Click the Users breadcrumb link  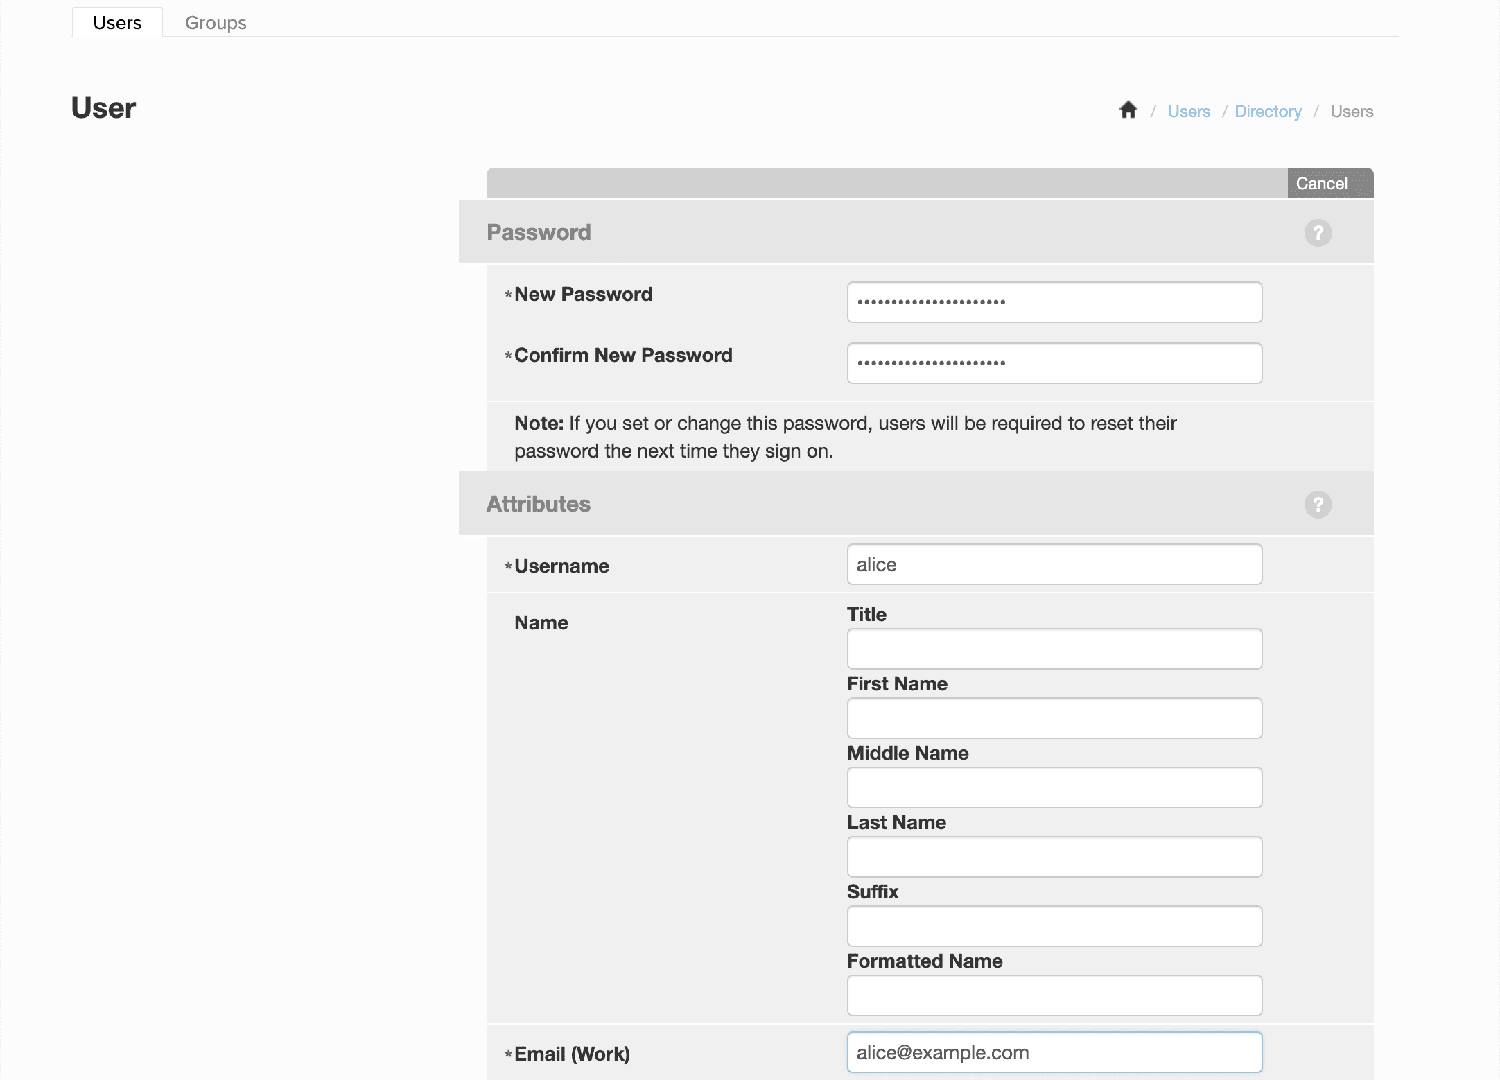coord(1189,111)
